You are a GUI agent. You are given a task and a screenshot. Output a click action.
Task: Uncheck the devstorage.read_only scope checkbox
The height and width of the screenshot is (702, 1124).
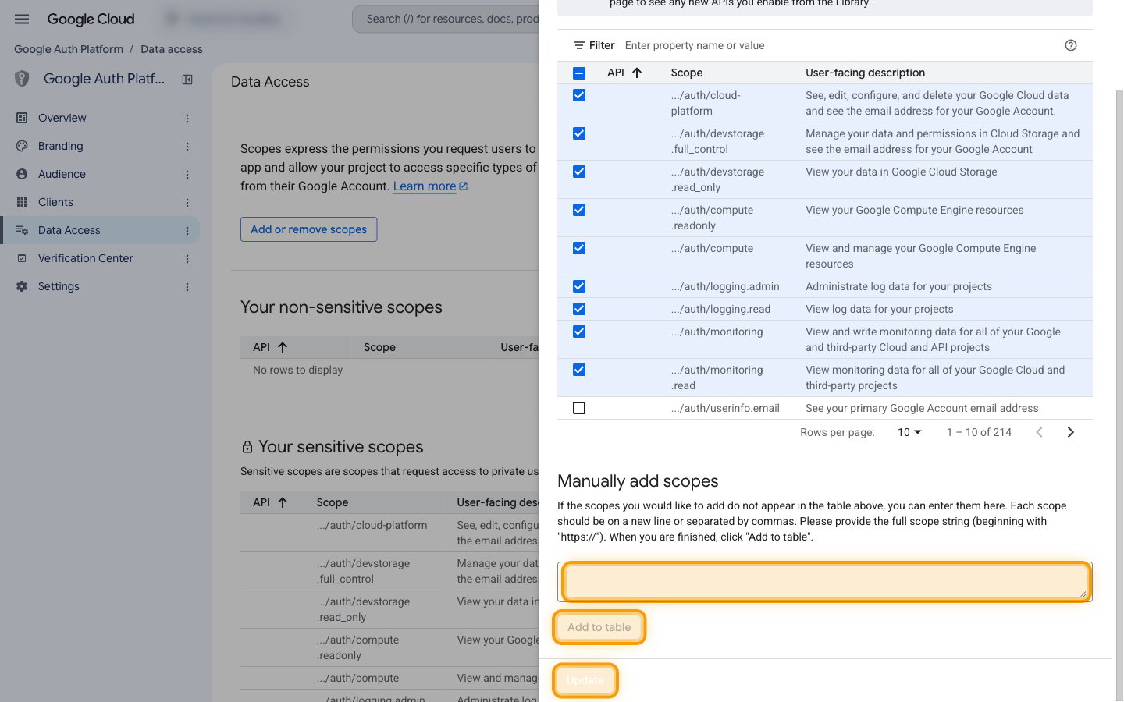579,172
